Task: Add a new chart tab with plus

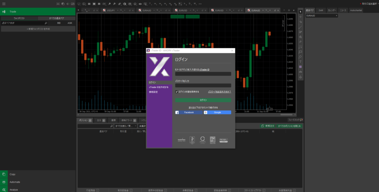Action: 289,10
